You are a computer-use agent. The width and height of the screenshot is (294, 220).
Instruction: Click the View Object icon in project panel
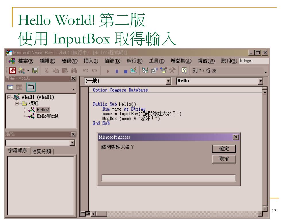tap(19, 87)
